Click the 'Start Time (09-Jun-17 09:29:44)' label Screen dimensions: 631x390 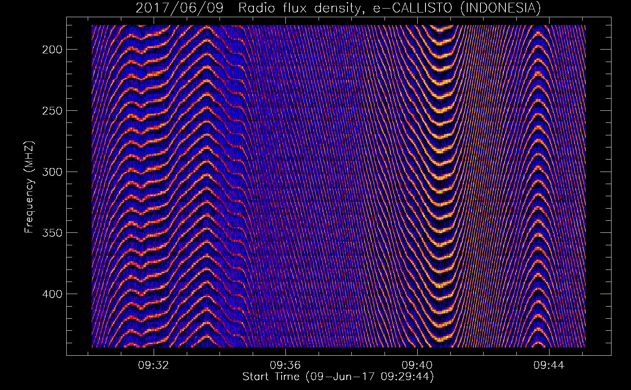(338, 377)
